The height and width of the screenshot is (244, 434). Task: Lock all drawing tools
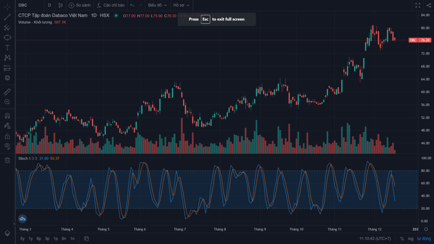(8, 136)
